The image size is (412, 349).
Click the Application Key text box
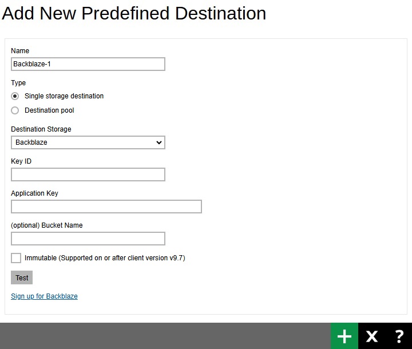tap(106, 207)
